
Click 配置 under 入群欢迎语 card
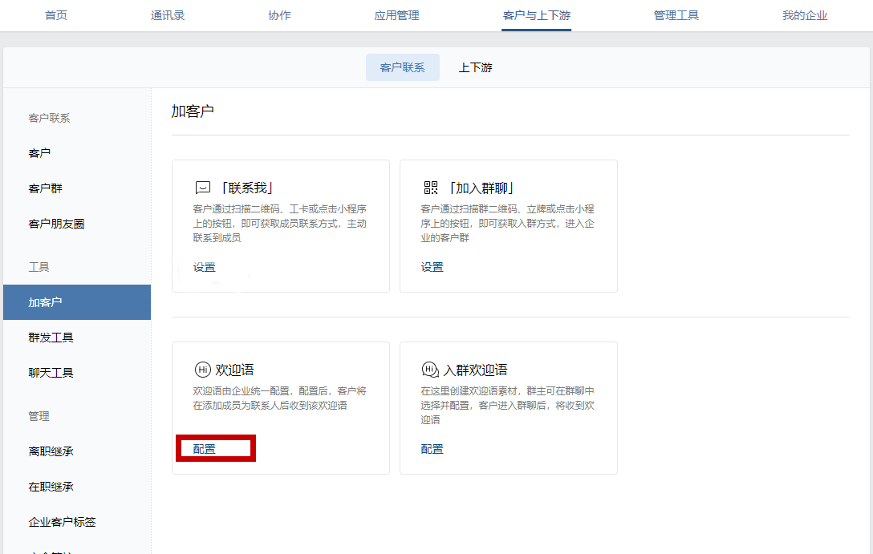[x=432, y=449]
